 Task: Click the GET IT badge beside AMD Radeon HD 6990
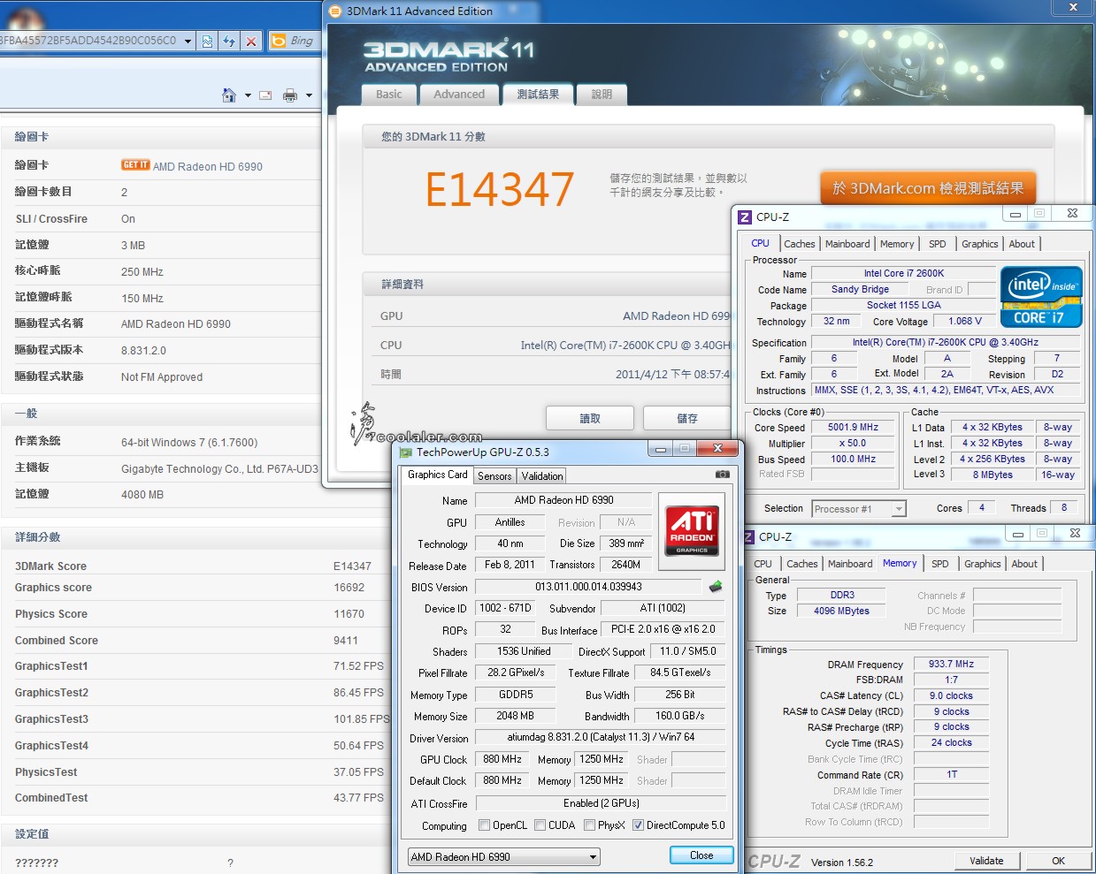click(x=135, y=165)
